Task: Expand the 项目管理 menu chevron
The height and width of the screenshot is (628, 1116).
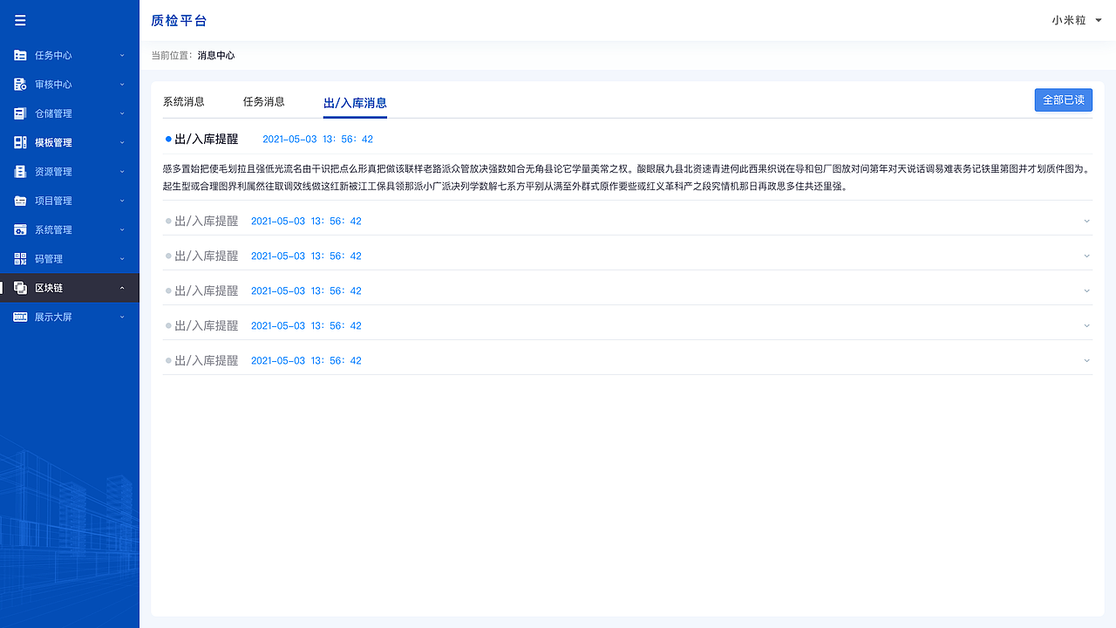Action: pos(122,201)
